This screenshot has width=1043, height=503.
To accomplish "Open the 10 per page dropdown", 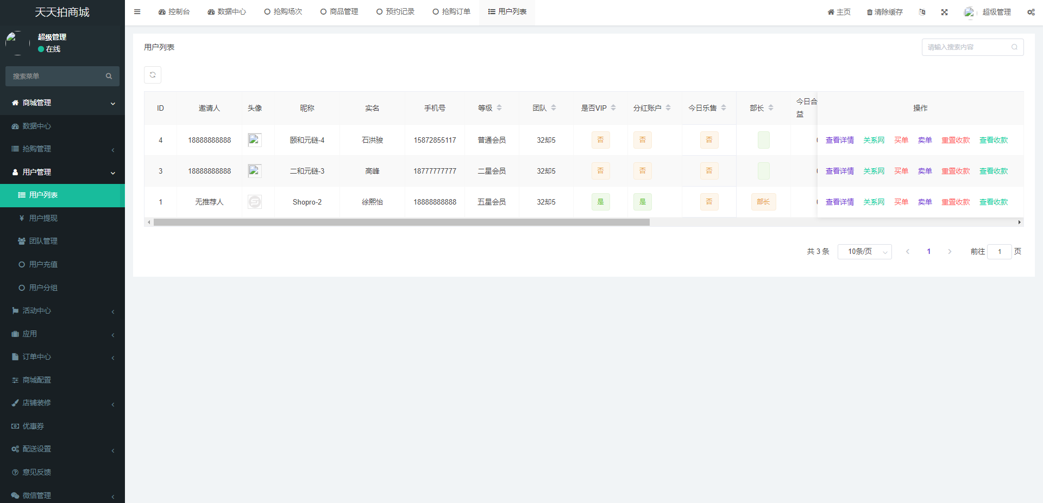I will pos(864,252).
